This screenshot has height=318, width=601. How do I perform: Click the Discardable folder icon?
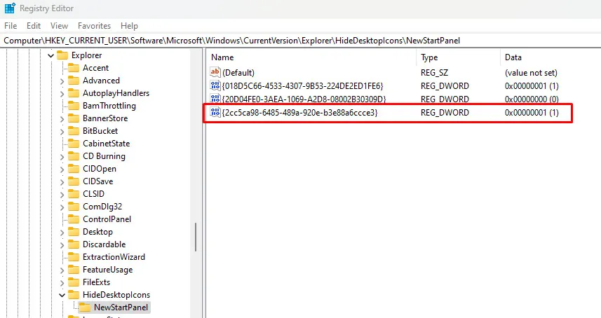point(74,245)
